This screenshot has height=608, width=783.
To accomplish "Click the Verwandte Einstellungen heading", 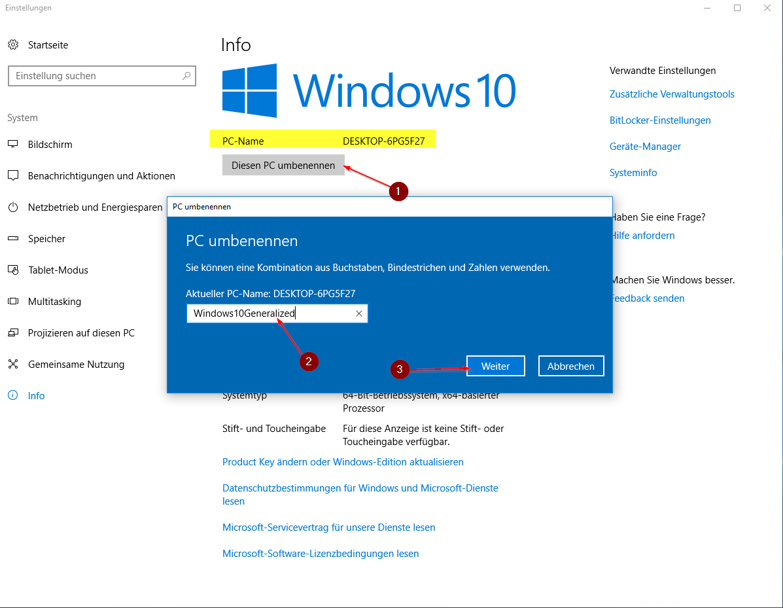I will pos(663,71).
